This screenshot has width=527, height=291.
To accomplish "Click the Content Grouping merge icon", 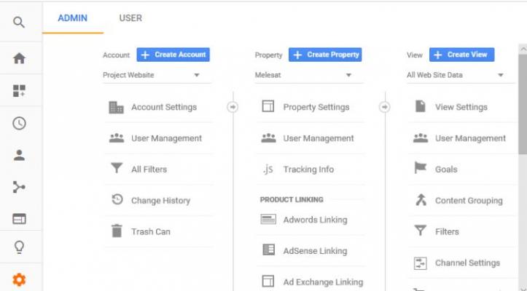I will point(421,200).
